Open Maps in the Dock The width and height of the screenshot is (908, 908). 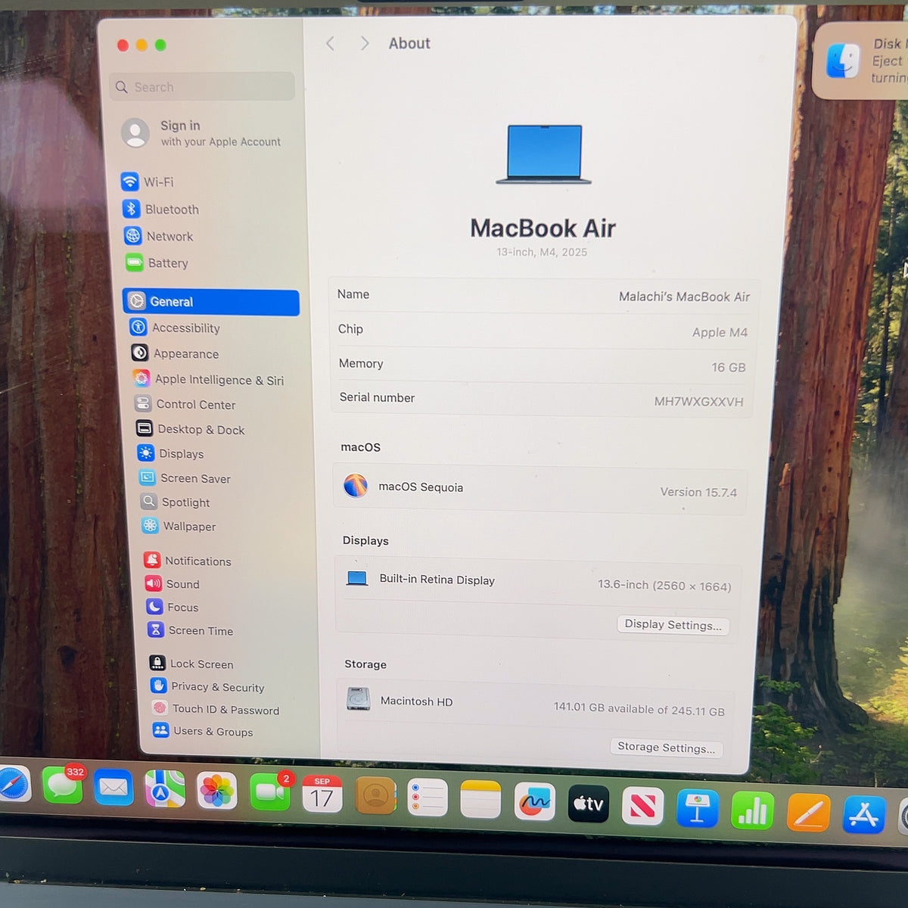point(165,790)
